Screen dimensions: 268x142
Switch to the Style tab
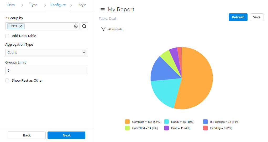point(82,5)
